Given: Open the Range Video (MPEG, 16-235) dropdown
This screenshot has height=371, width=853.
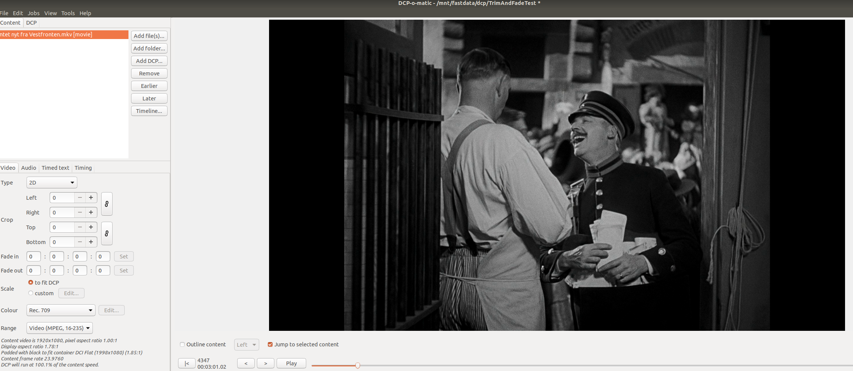Looking at the screenshot, I should pos(59,328).
